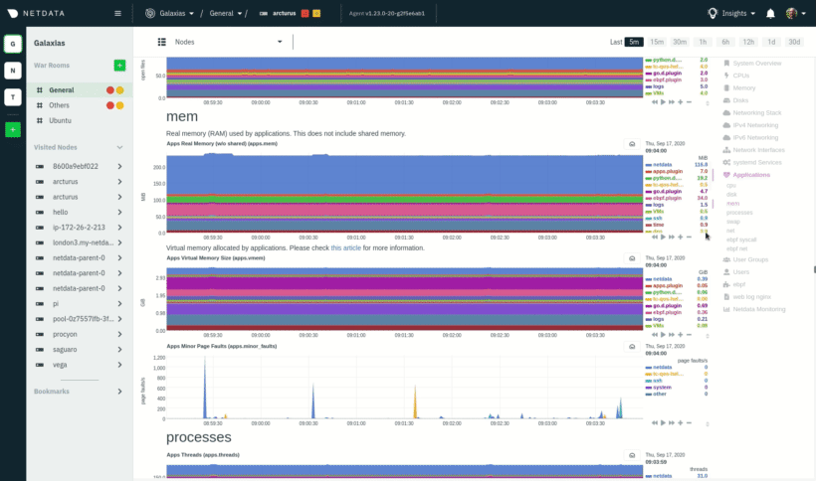
Task: Fast-forward the Apps Virtual Memory chart
Action: click(x=672, y=335)
